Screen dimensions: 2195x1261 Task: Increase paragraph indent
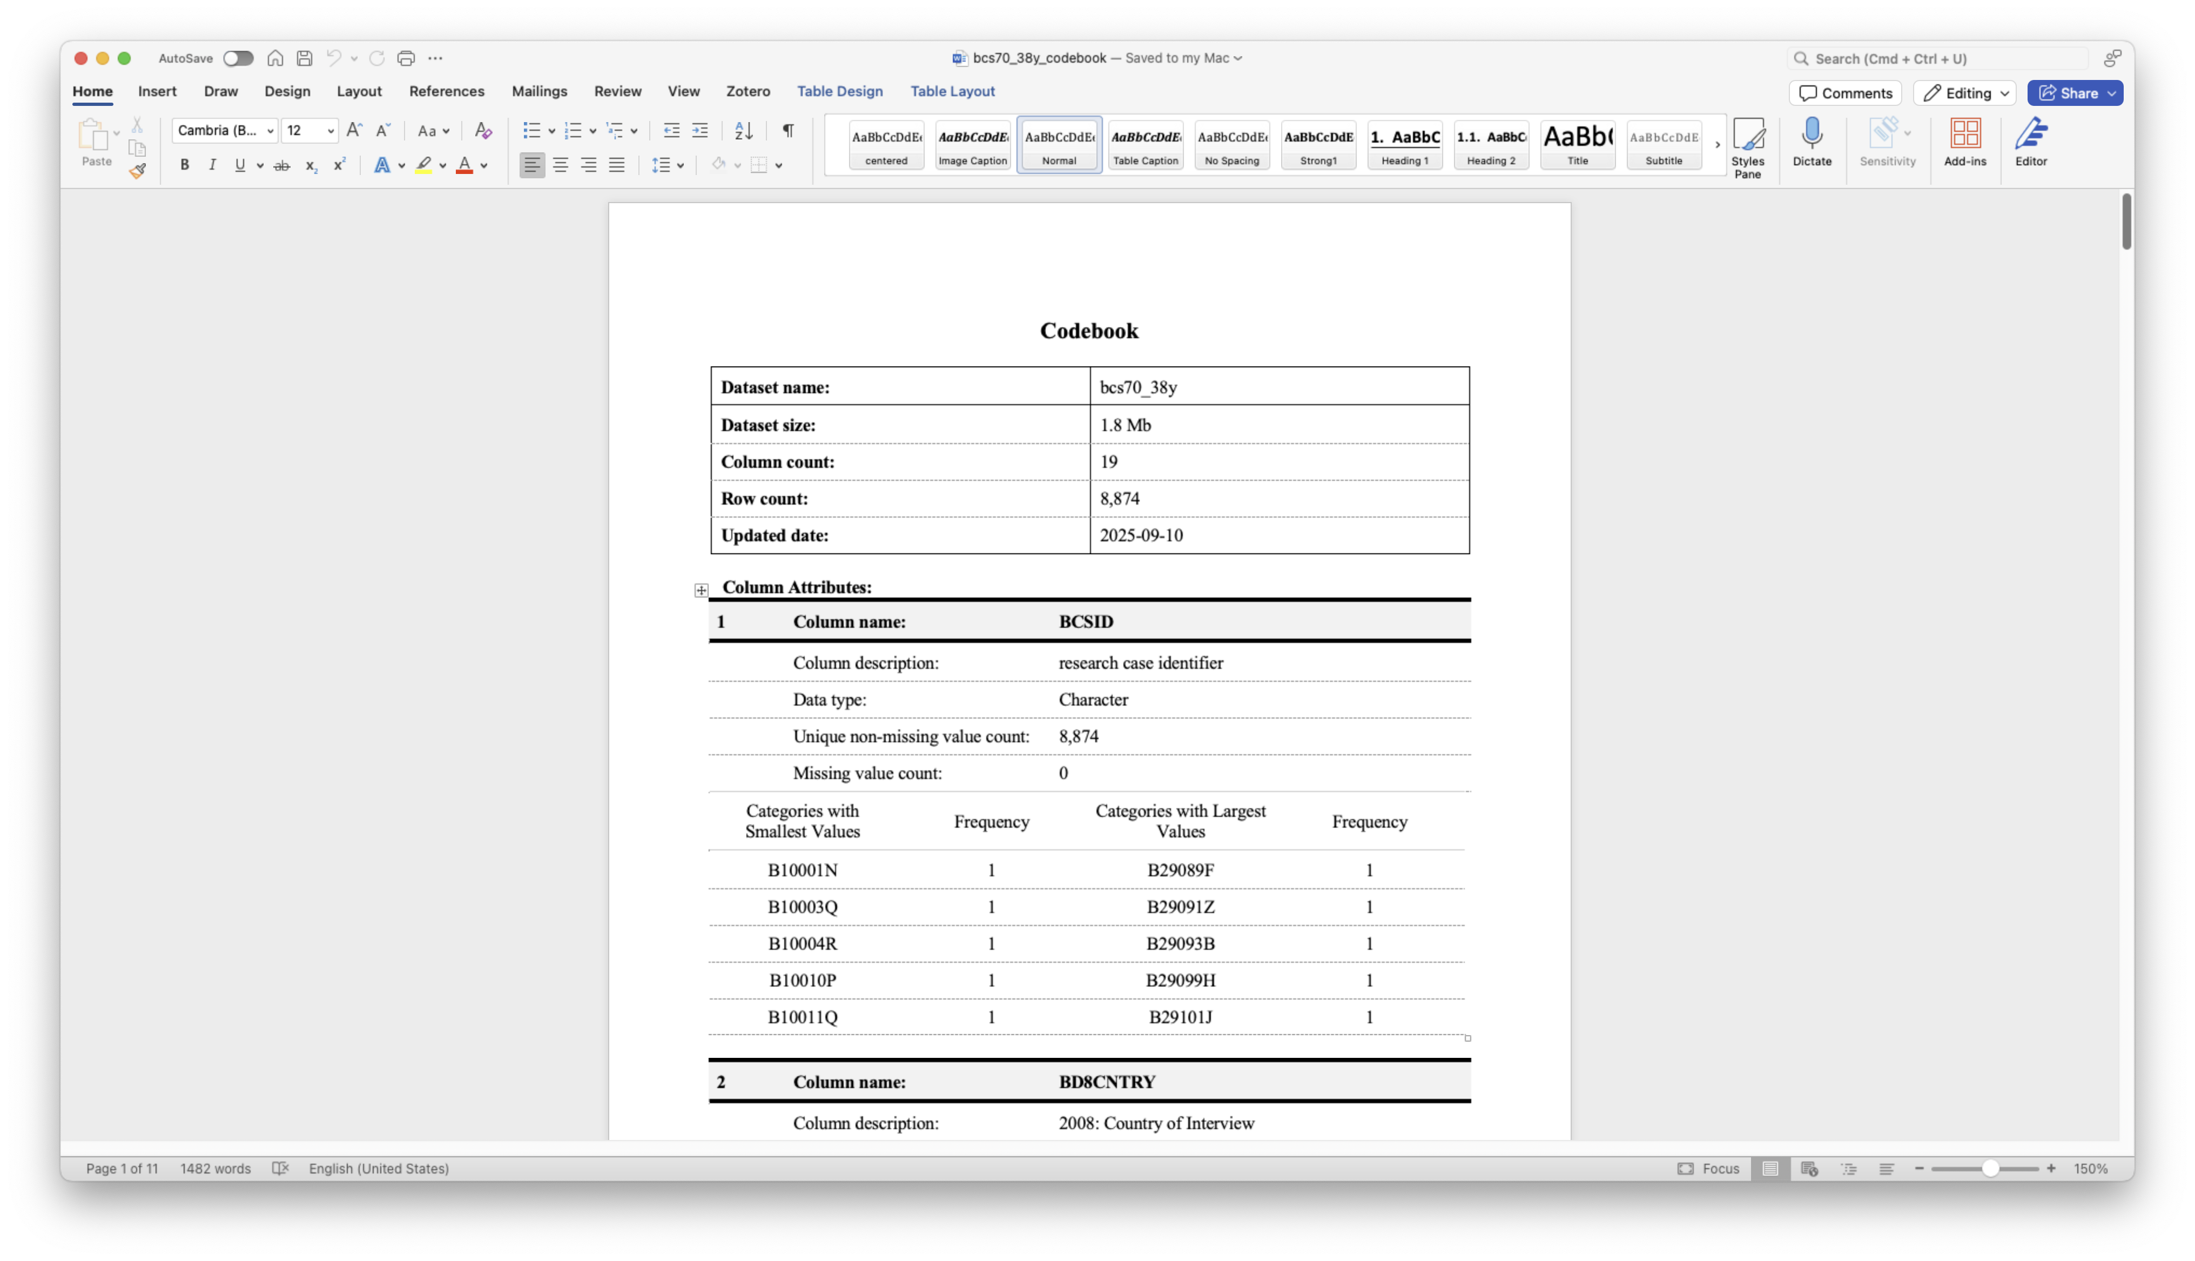pyautogui.click(x=700, y=131)
